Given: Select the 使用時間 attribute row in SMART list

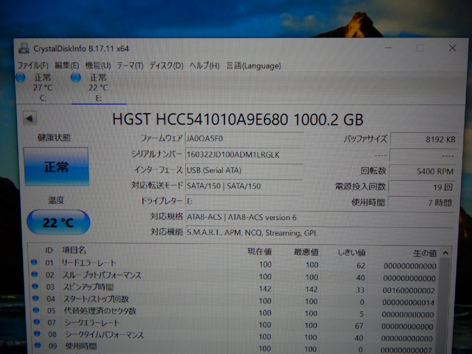Looking at the screenshot, I should (234, 348).
